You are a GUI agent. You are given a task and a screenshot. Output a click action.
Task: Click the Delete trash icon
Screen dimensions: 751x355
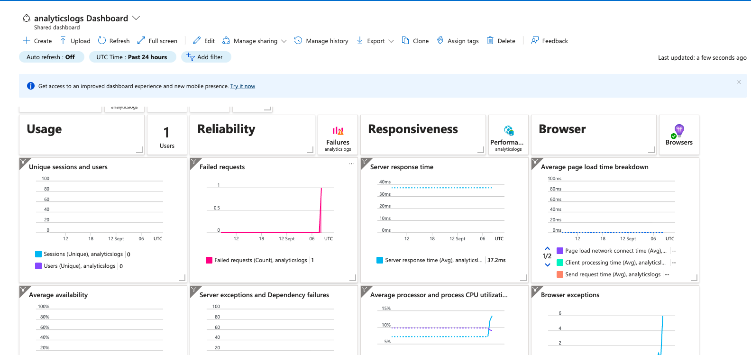point(490,41)
